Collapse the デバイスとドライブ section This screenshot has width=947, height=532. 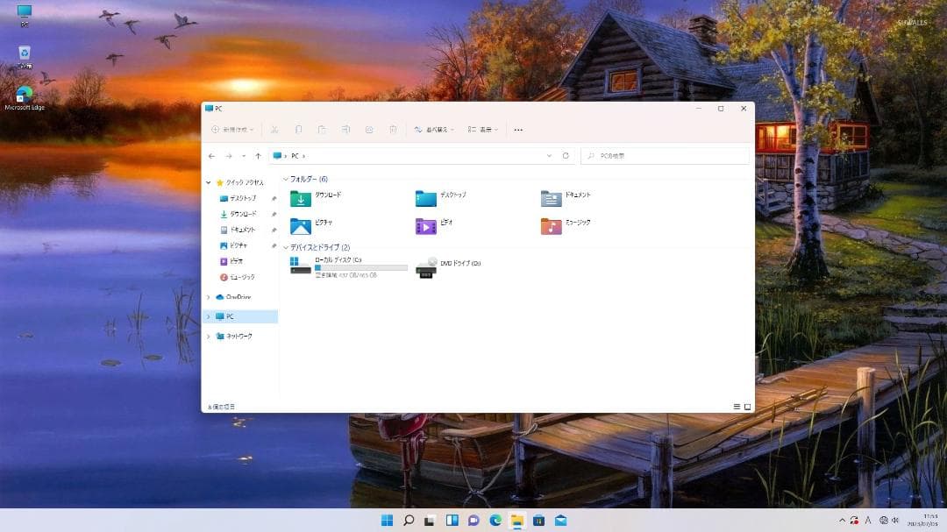coord(287,247)
